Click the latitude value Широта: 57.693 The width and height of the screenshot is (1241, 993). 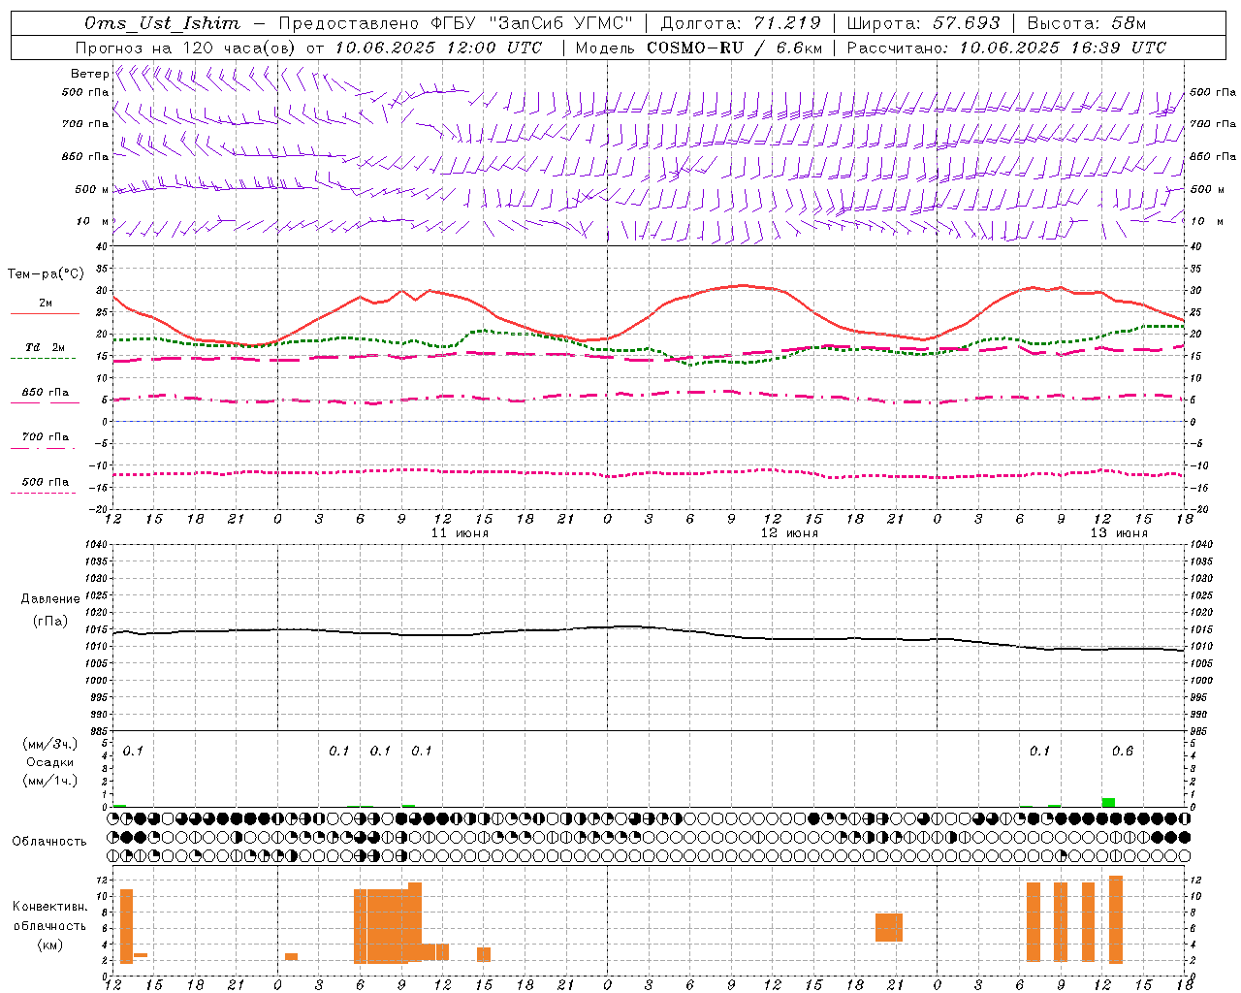[923, 23]
